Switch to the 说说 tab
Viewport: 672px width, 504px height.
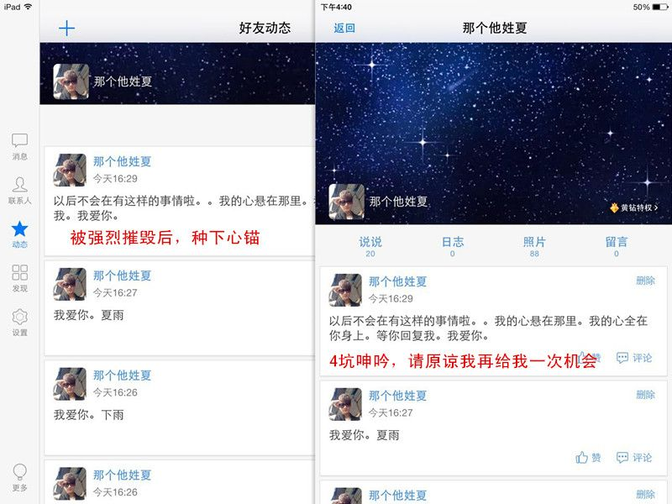pos(370,246)
